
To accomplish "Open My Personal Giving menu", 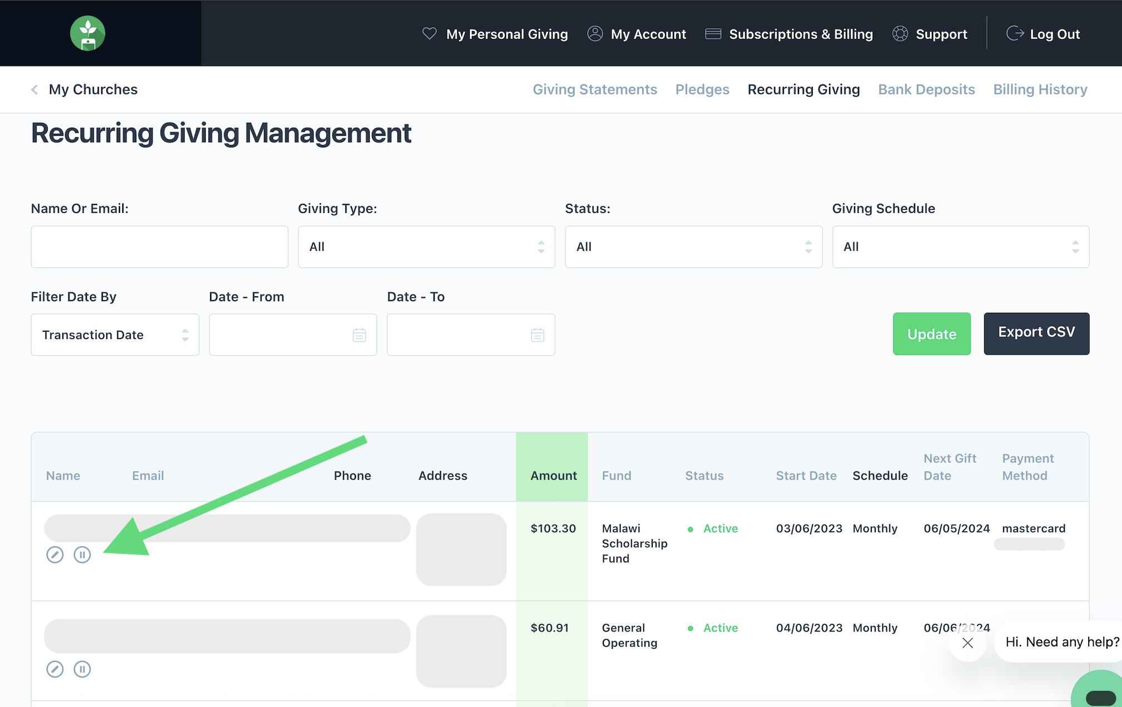I will (x=507, y=34).
